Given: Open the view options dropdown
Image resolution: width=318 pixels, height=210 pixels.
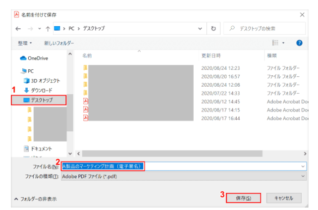Looking at the screenshot, I should (x=278, y=43).
